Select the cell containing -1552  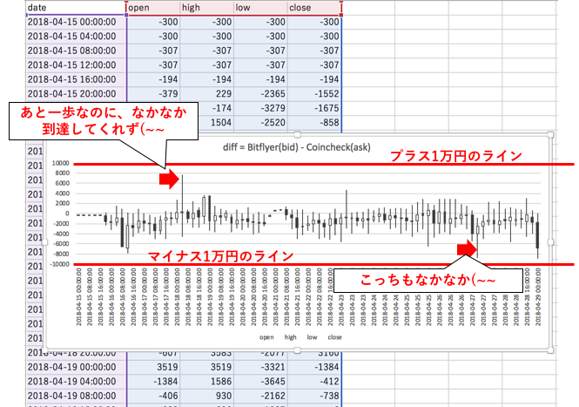click(x=314, y=94)
